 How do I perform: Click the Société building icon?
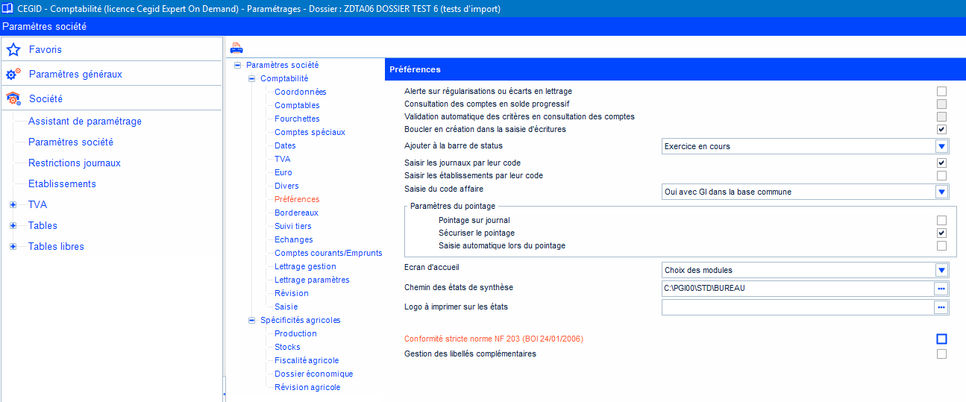pos(13,98)
